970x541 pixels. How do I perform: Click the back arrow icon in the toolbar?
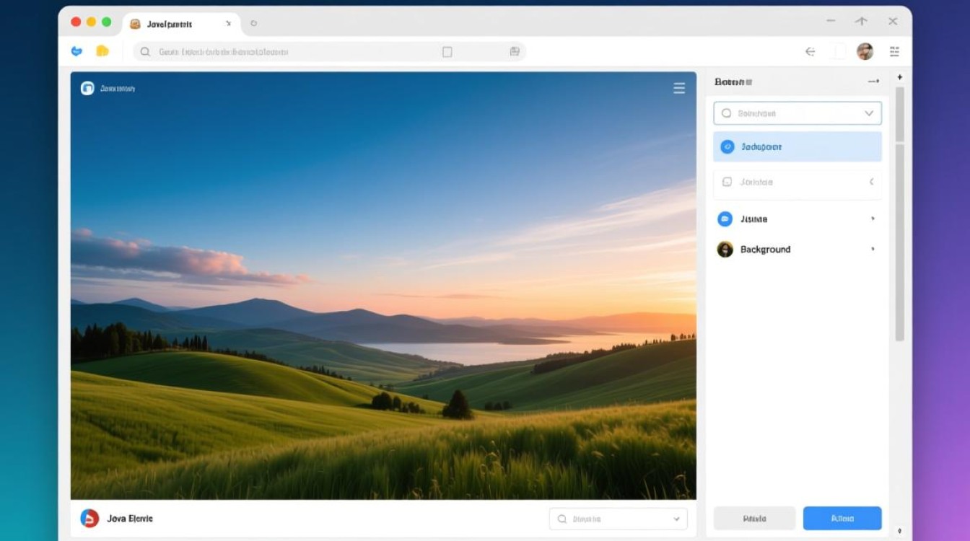[810, 51]
